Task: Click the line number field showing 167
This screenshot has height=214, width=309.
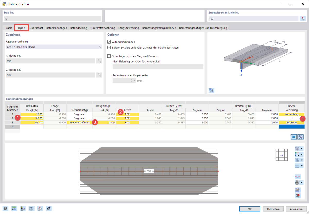Action: click(253, 19)
